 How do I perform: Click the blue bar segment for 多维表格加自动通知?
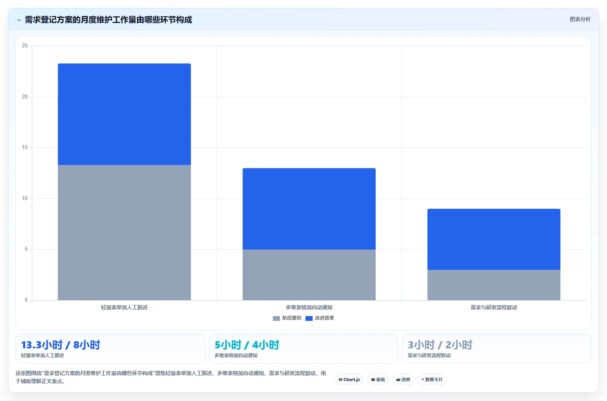pyautogui.click(x=309, y=209)
